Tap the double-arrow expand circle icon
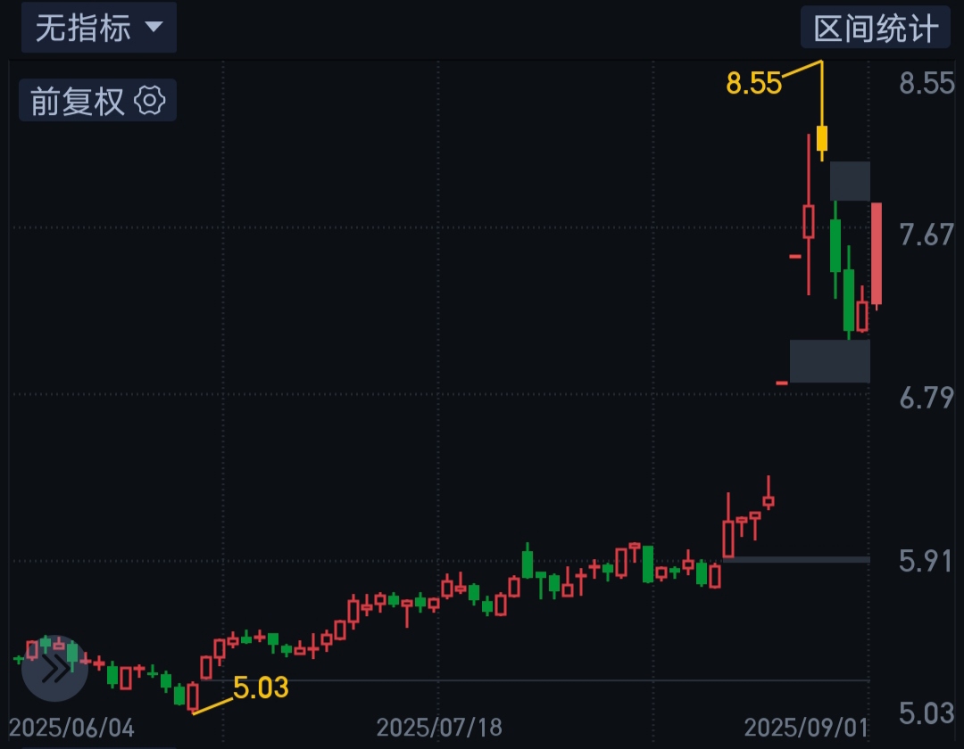 pos(54,669)
